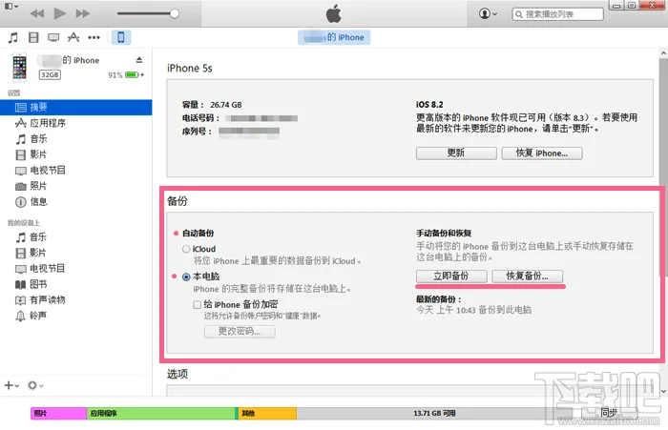Click the 同步 sync button
This screenshot has width=668, height=430.
609,413
